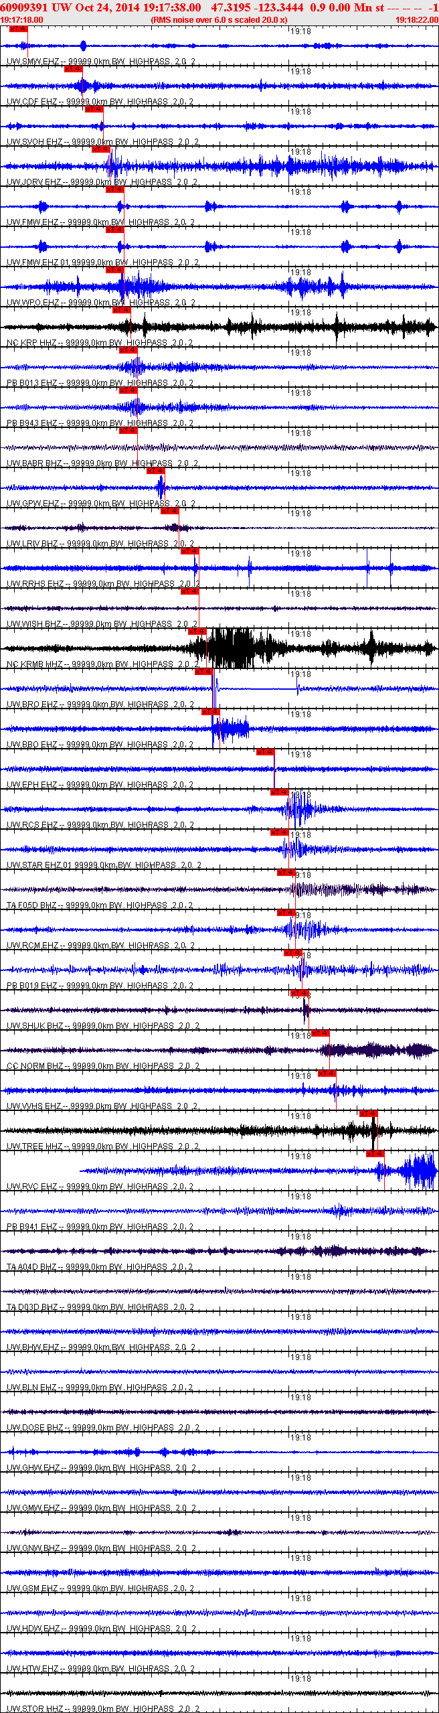Image resolution: width=439 pixels, height=1713 pixels.
Task: Click the coordinates 47.3195 -123.3444 in header
Action: point(257,7)
